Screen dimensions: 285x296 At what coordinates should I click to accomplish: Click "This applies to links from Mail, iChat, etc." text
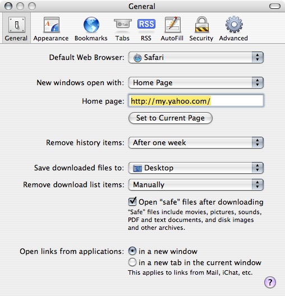(190, 272)
